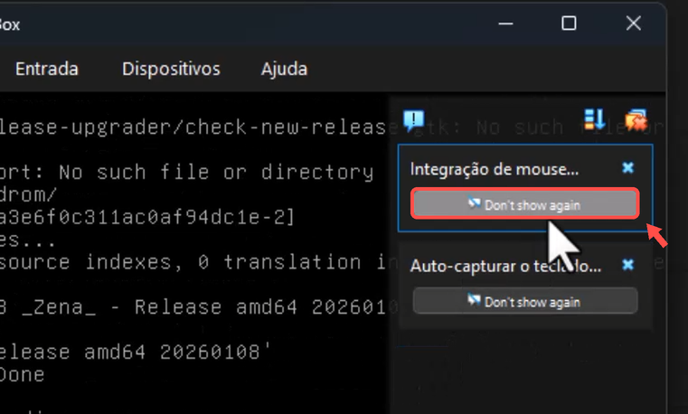Screen dimensions: 688x414
Task: Click the 'a3e6f0c311ac0af94dc1e-2]' terminal line
Action: (x=147, y=217)
